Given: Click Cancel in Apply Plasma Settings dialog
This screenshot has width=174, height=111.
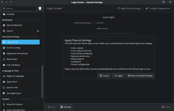Looking at the screenshot, I should pyautogui.click(x=104, y=76).
